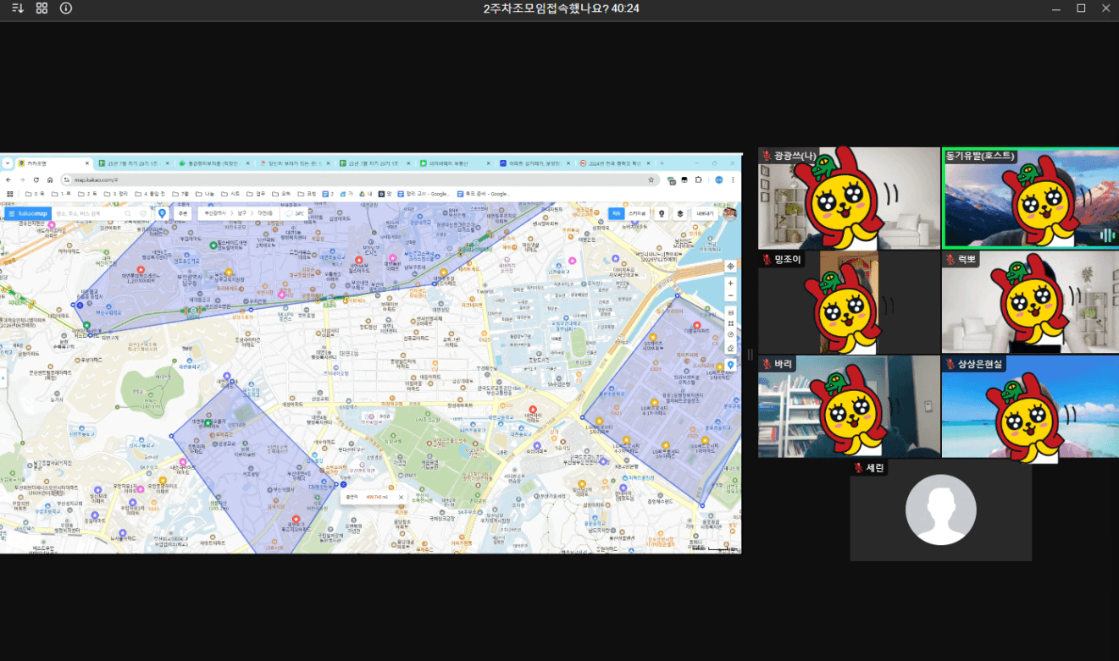Toggle mute icon on 광광쓰(나) tile

(767, 156)
